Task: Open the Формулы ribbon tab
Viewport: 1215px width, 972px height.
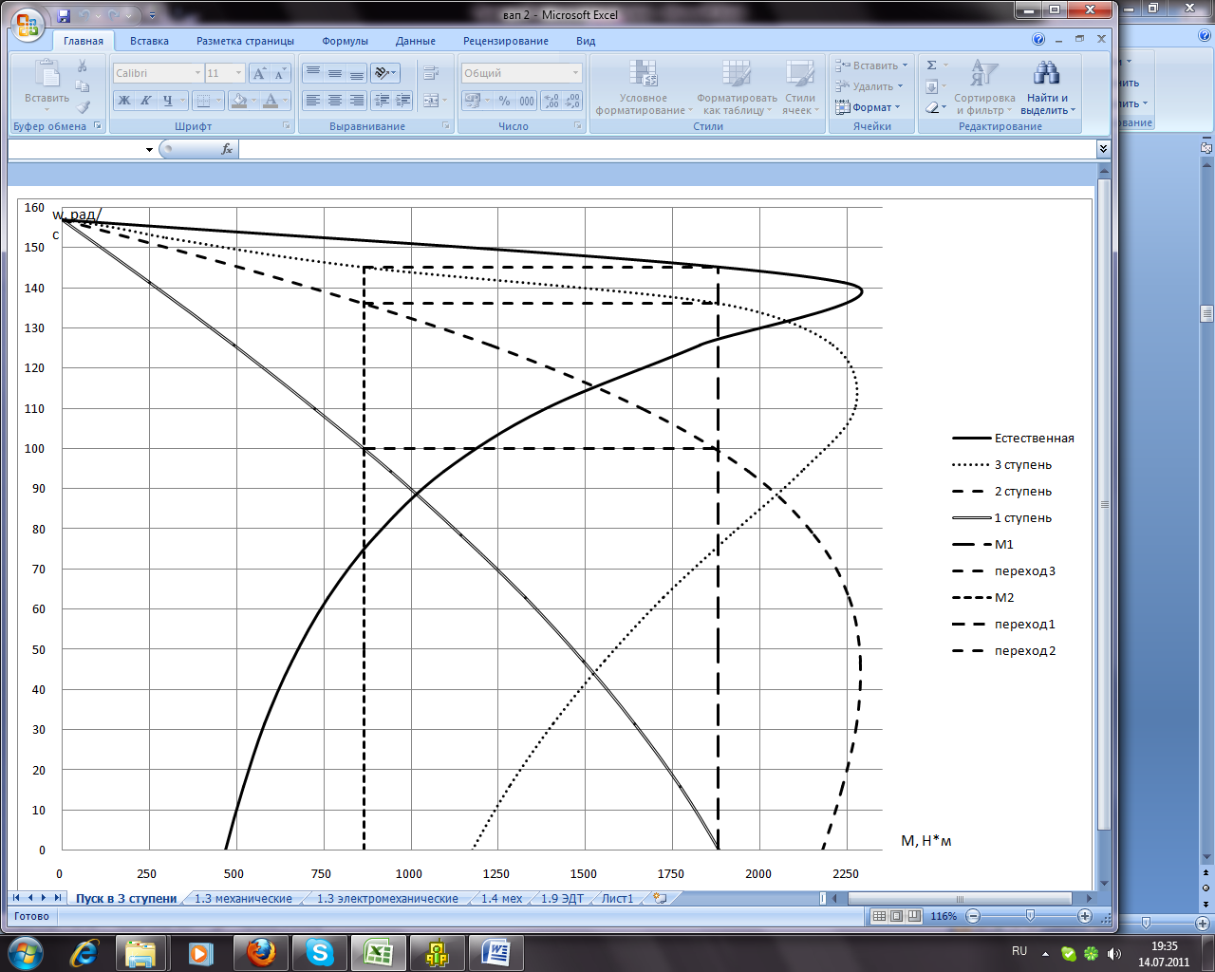Action: [x=345, y=41]
